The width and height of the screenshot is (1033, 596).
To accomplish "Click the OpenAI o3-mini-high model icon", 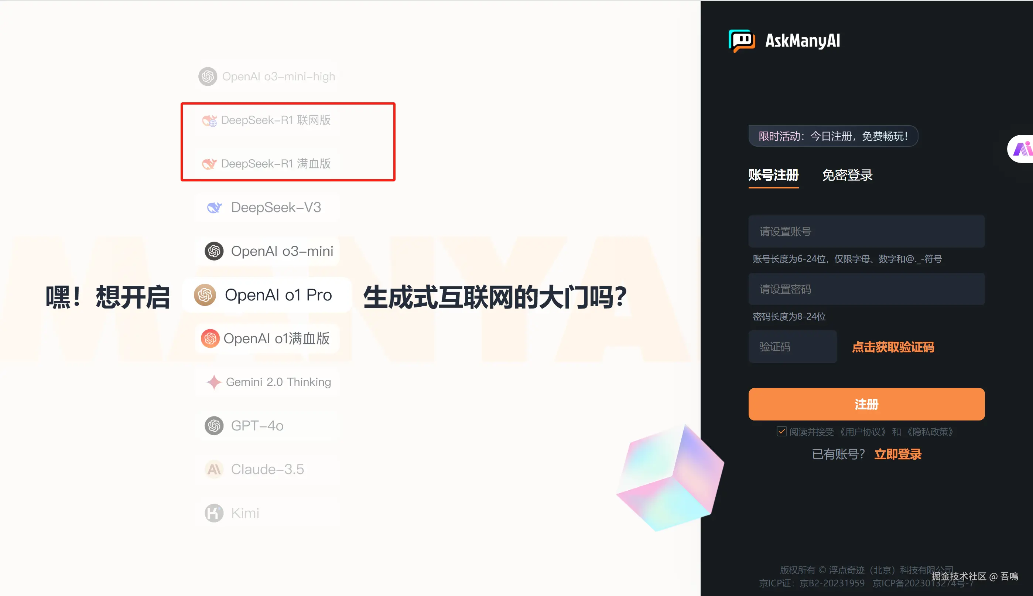I will (208, 76).
